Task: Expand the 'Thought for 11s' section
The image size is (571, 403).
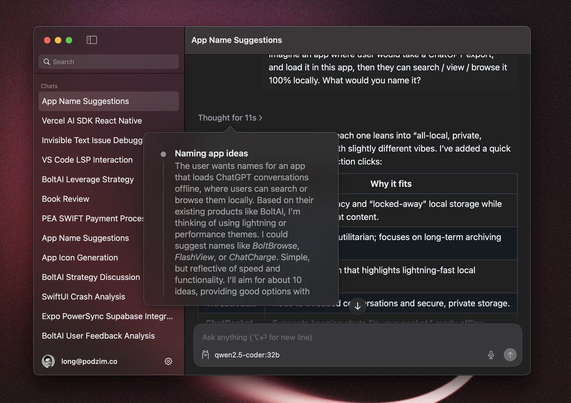Action: click(230, 118)
